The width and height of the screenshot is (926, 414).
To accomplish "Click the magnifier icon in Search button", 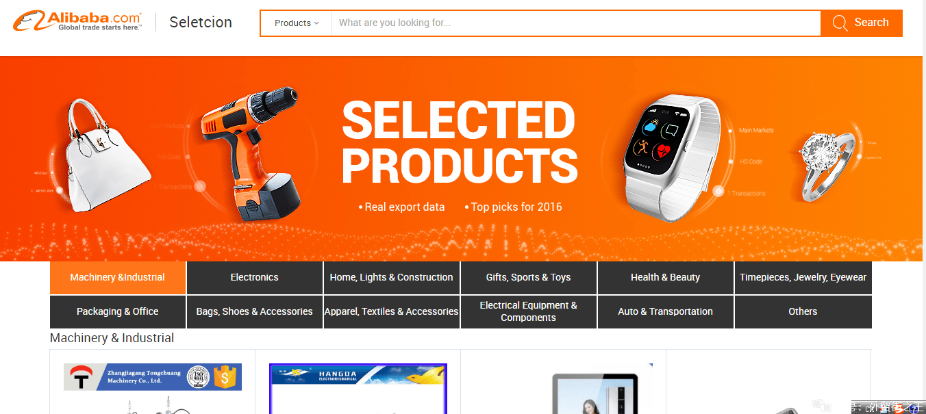I will (840, 23).
